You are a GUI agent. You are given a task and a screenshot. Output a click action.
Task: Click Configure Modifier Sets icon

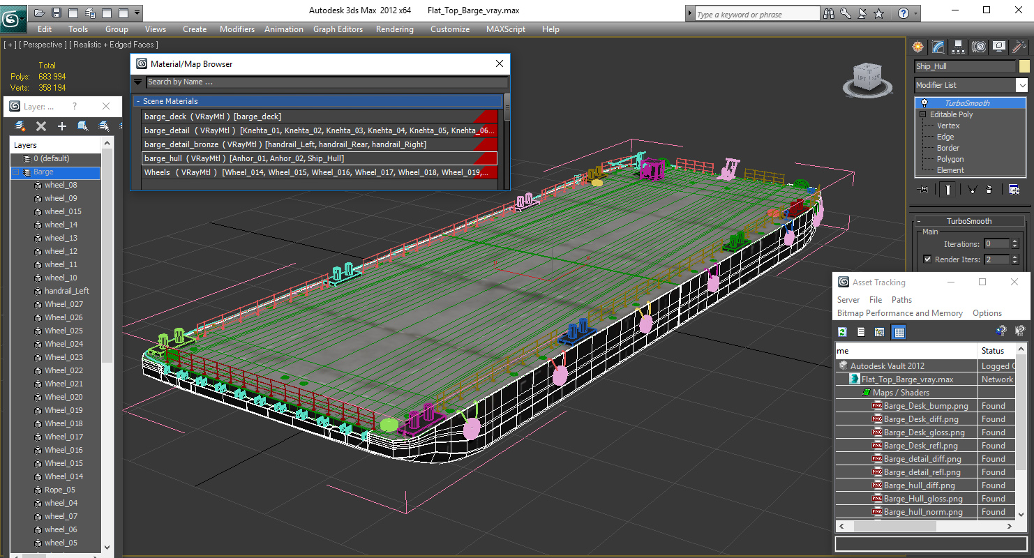coord(1014,189)
